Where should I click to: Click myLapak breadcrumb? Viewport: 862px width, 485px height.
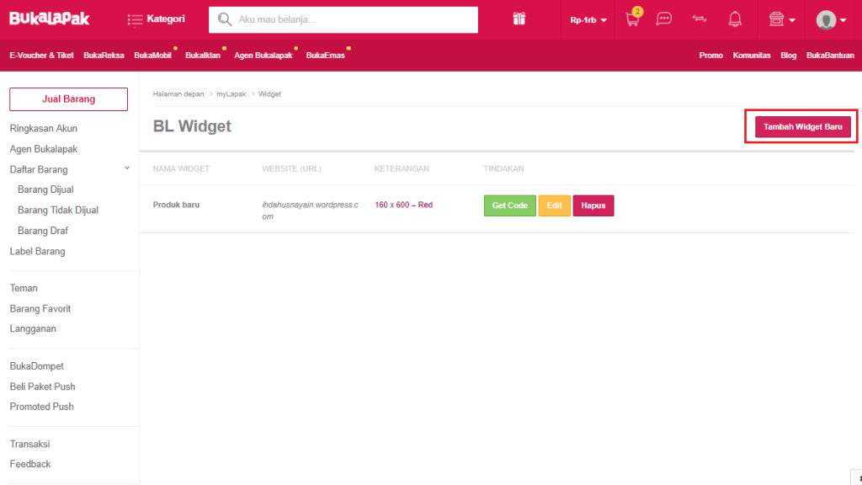231,94
